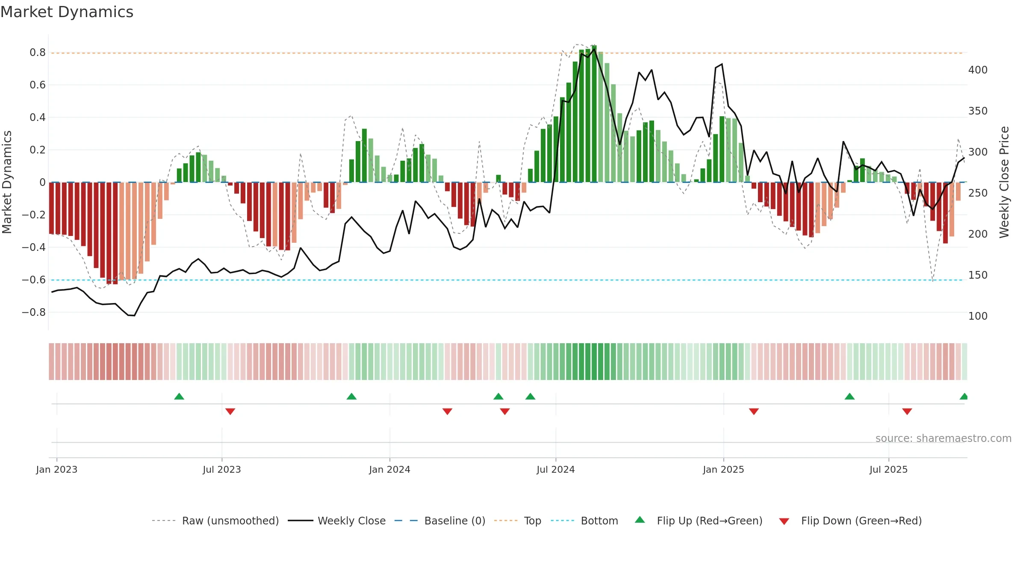1026x577 pixels.
Task: Click the Jan 2023 axis label
Action: 57,469
